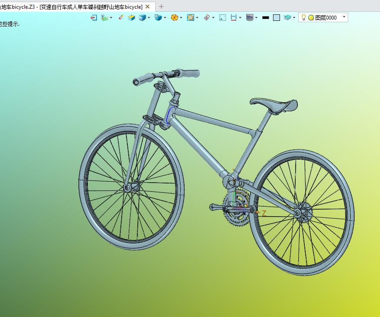
Task: Toggle the square window view icon
Action: pos(223,17)
